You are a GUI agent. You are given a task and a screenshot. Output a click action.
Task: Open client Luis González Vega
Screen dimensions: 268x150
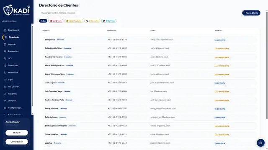pos(149,91)
